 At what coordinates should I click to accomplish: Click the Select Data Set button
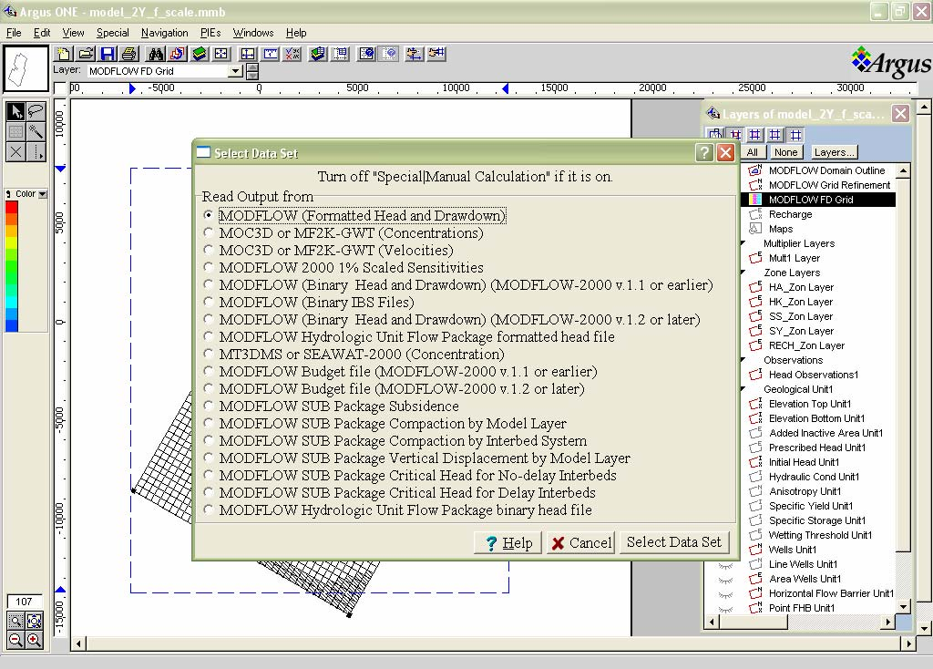[x=673, y=542]
